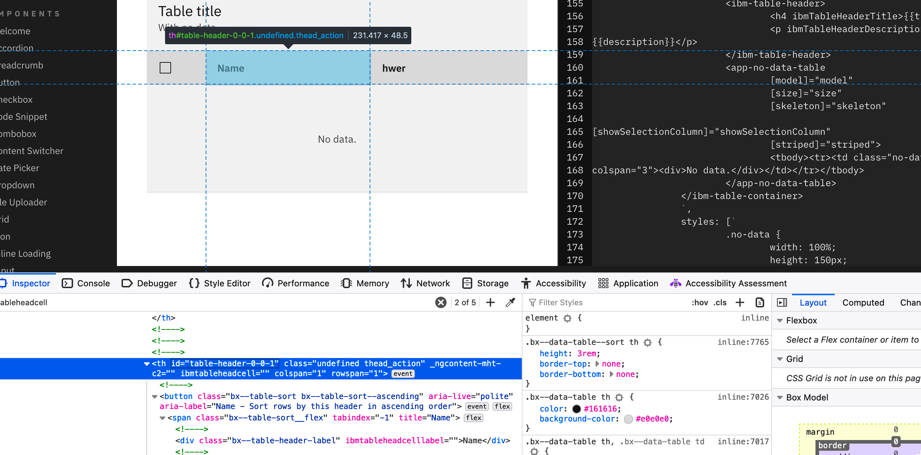Toggle the flex badge on the span node
Viewport: 921px width, 455px height.
coord(473,418)
